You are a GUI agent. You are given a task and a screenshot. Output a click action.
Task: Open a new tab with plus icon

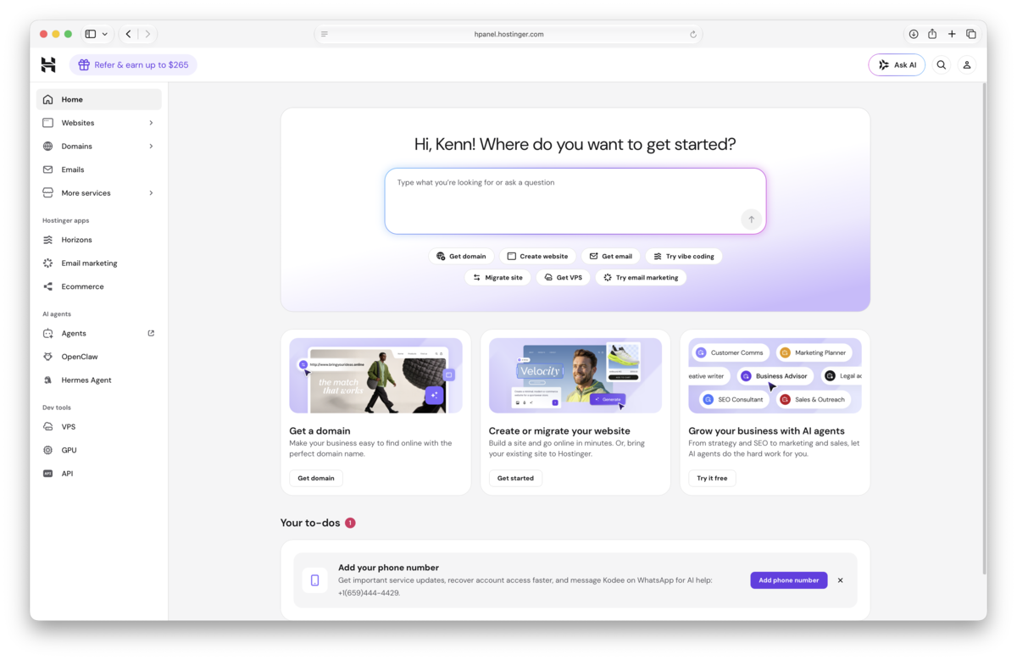point(952,34)
